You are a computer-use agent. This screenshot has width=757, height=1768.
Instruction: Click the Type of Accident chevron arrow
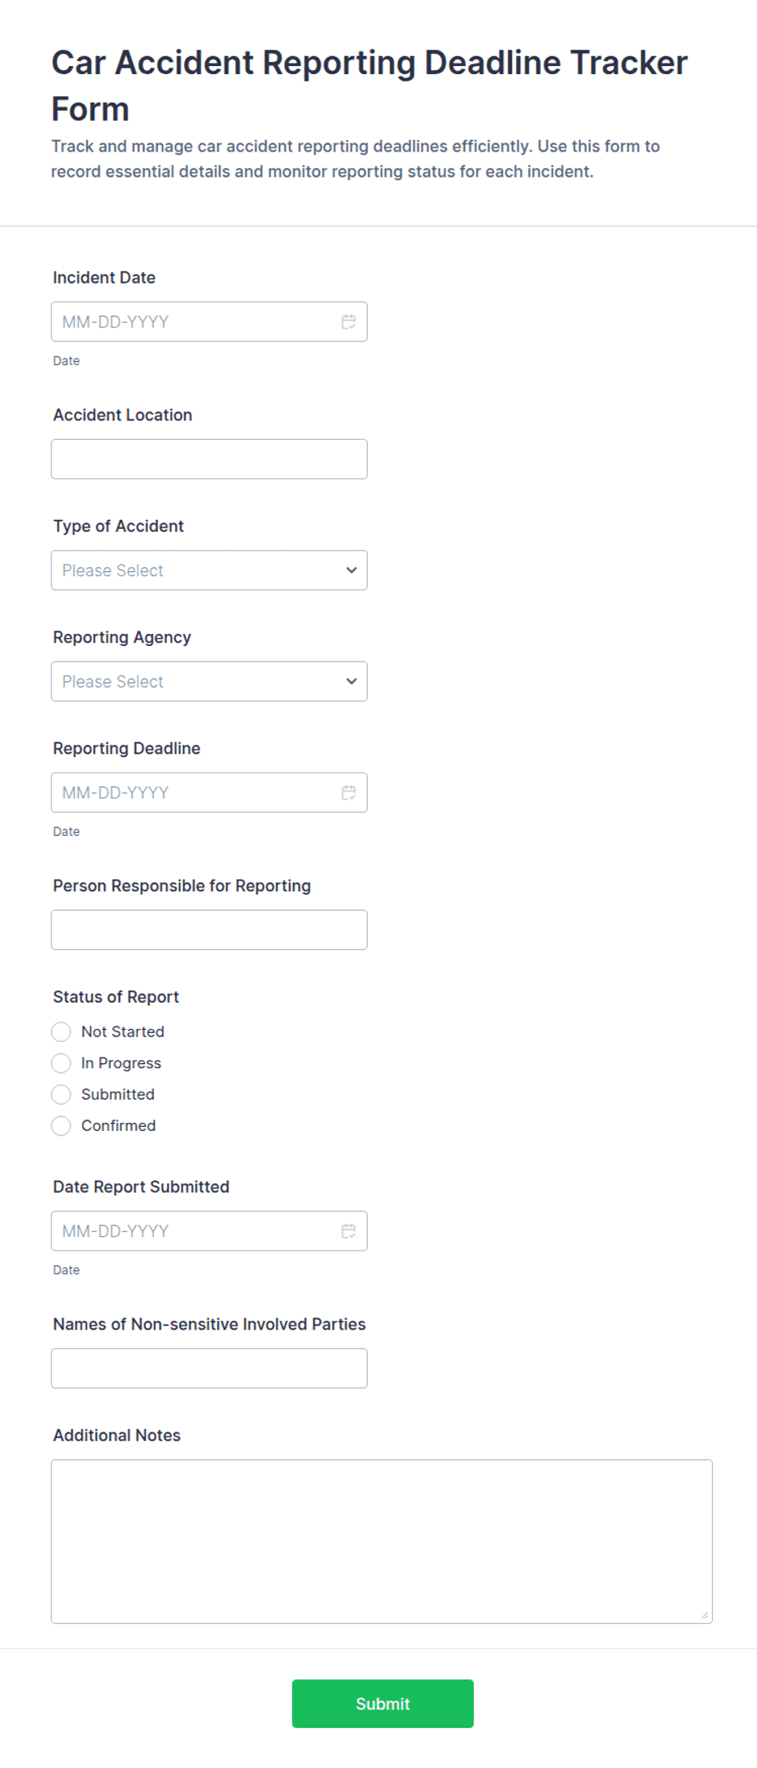pyautogui.click(x=352, y=570)
